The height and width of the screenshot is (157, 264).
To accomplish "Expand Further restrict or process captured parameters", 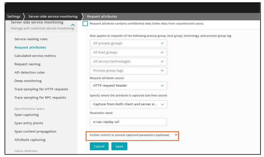I will [x=132, y=135].
